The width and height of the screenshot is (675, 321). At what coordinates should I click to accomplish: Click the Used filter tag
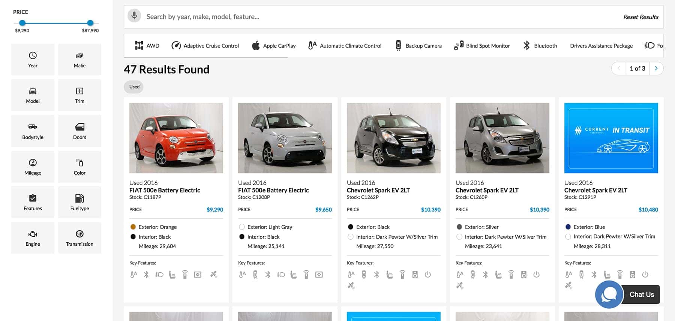134,87
